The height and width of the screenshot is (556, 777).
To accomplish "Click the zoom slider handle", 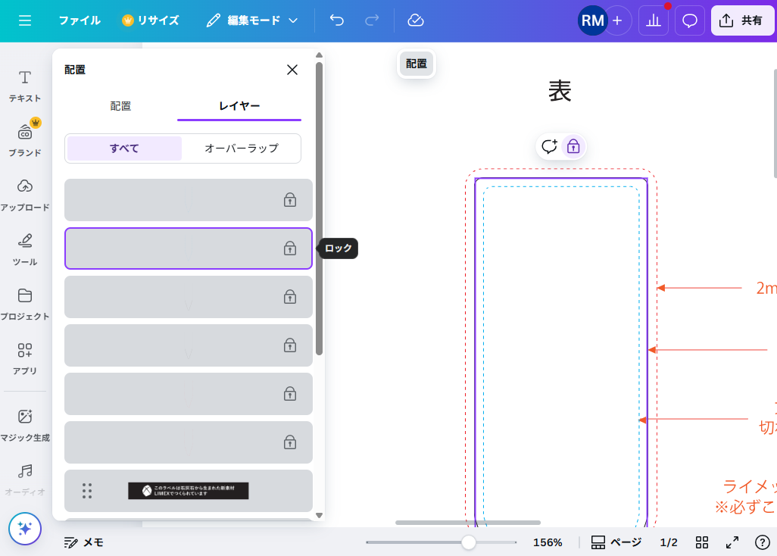I will click(469, 542).
